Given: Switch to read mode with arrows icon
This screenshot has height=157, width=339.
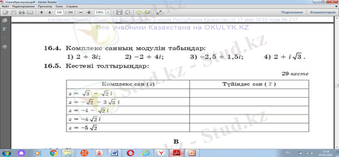Looking at the screenshot, I should point(159,12).
